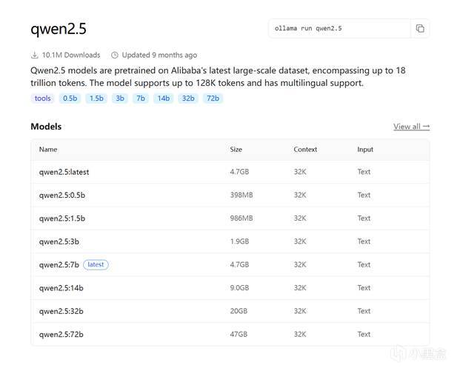Viewport: 460px width, 371px height.
Task: Open the qwen2.5:0.5b model row
Action: 62,195
